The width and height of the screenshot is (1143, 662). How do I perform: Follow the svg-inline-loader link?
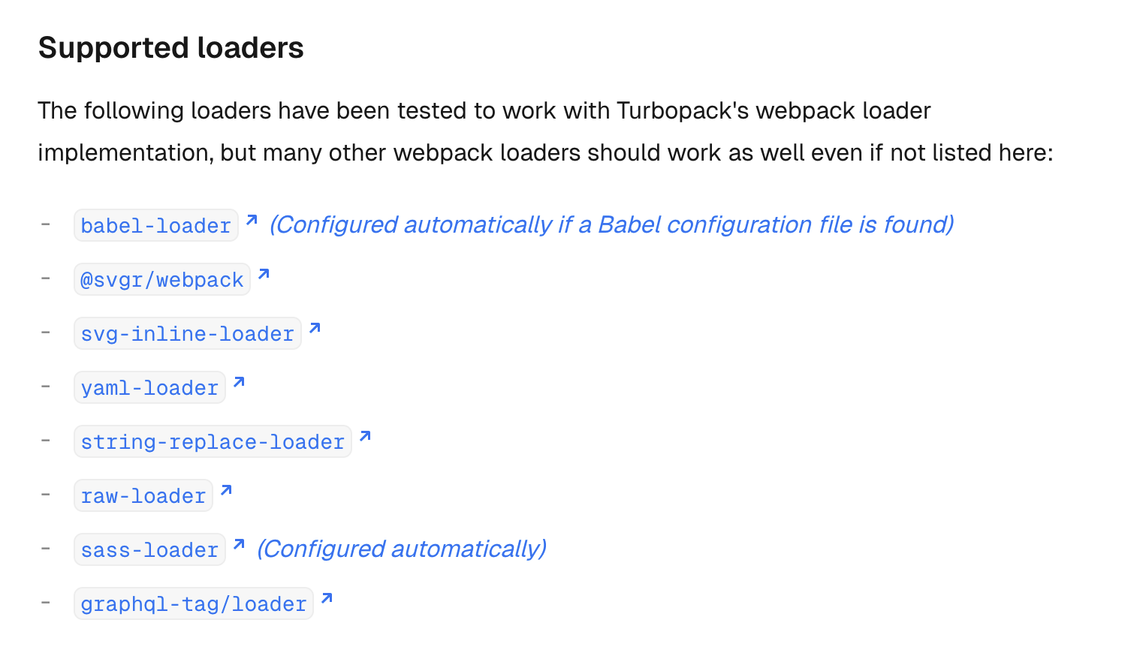[188, 333]
